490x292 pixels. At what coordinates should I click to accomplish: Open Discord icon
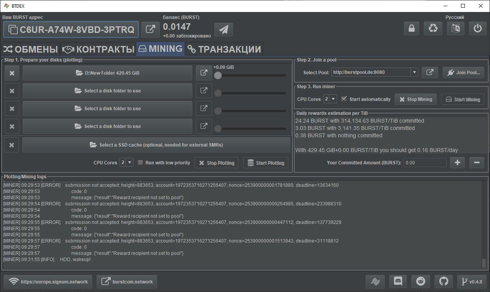tap(398, 282)
